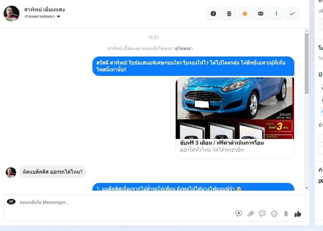
Task: Click the exclamation mark priority icon
Action: [x=276, y=14]
